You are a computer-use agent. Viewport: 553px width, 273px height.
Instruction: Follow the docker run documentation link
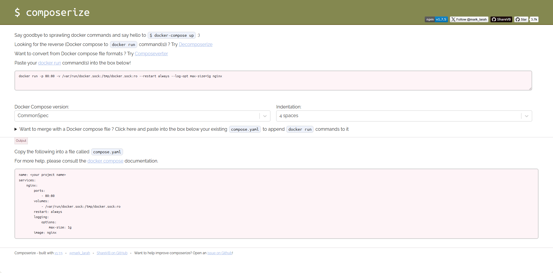(x=50, y=63)
